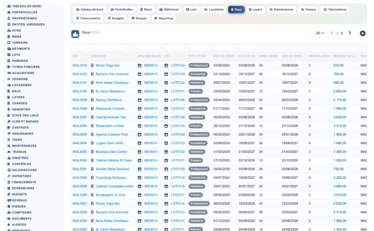Click the Titres fonciers sidebar icon
The image size is (374, 231).
point(9,67)
